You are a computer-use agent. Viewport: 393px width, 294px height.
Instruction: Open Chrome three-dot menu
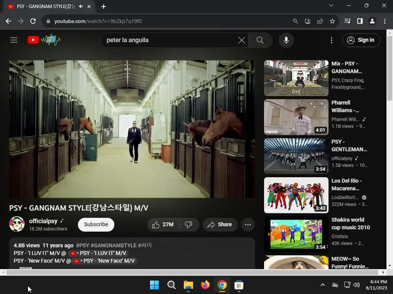coord(385,21)
